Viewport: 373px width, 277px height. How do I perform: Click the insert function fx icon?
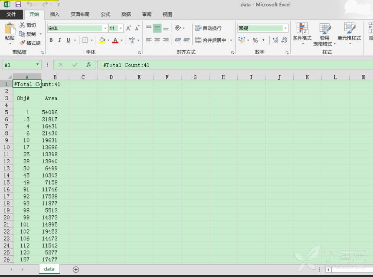coord(88,65)
